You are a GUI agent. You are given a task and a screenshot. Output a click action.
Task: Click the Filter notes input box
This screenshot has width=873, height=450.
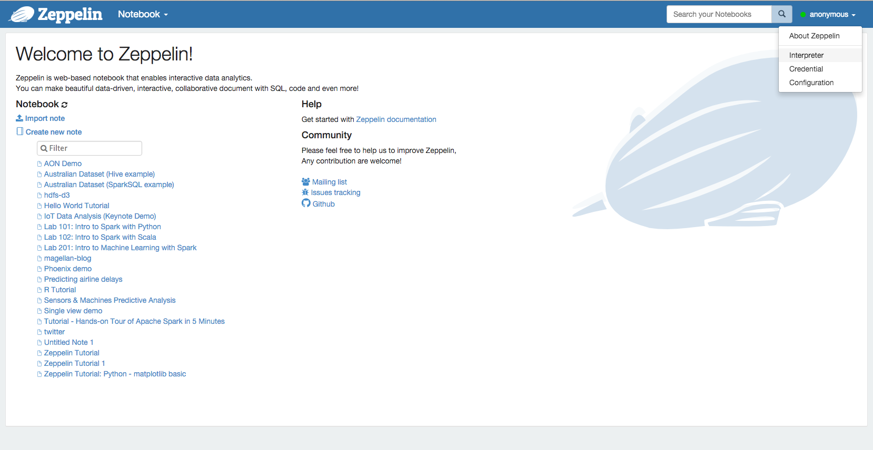[x=90, y=148]
